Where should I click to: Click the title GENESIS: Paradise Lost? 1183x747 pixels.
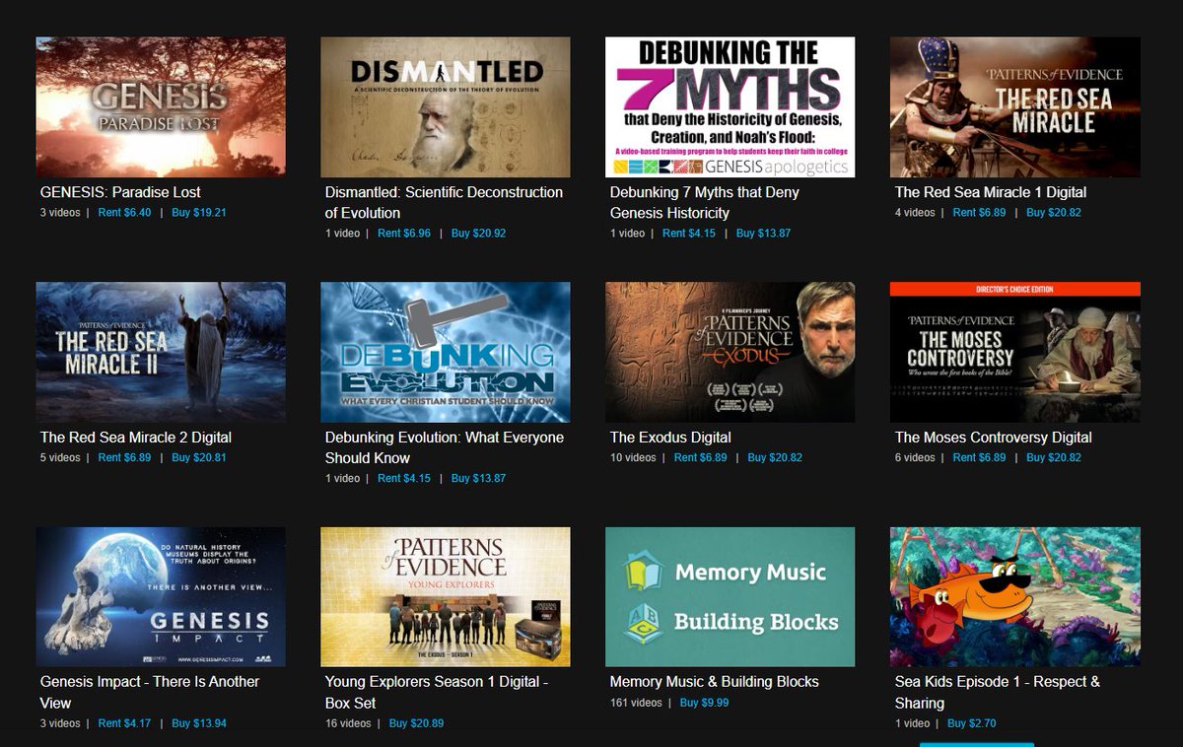[120, 192]
